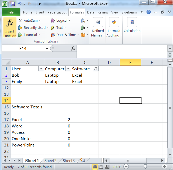Open Formula Auditing group
The image size is (173, 170).
pyautogui.click(x=114, y=27)
